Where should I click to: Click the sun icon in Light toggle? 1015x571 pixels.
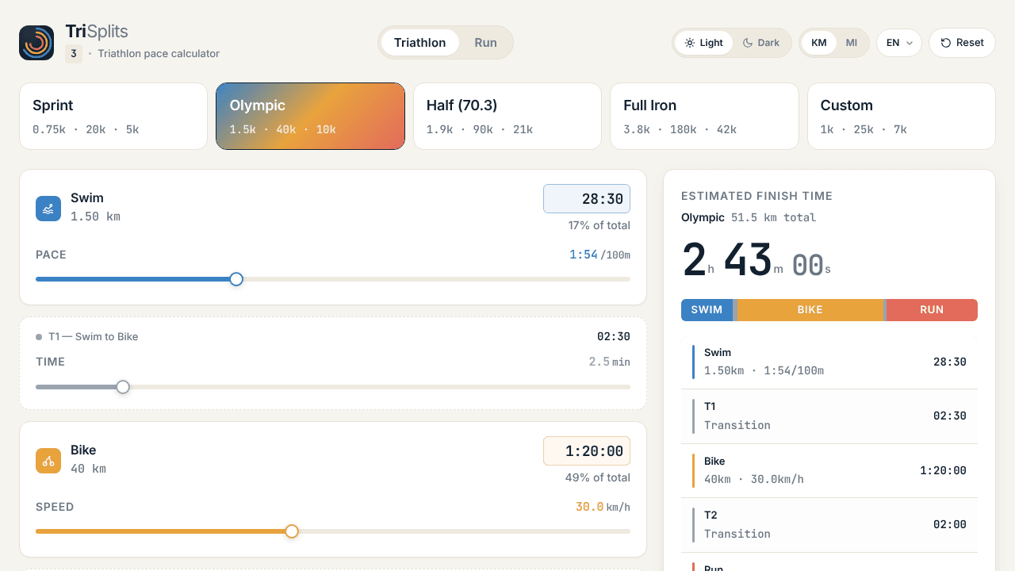tap(690, 43)
